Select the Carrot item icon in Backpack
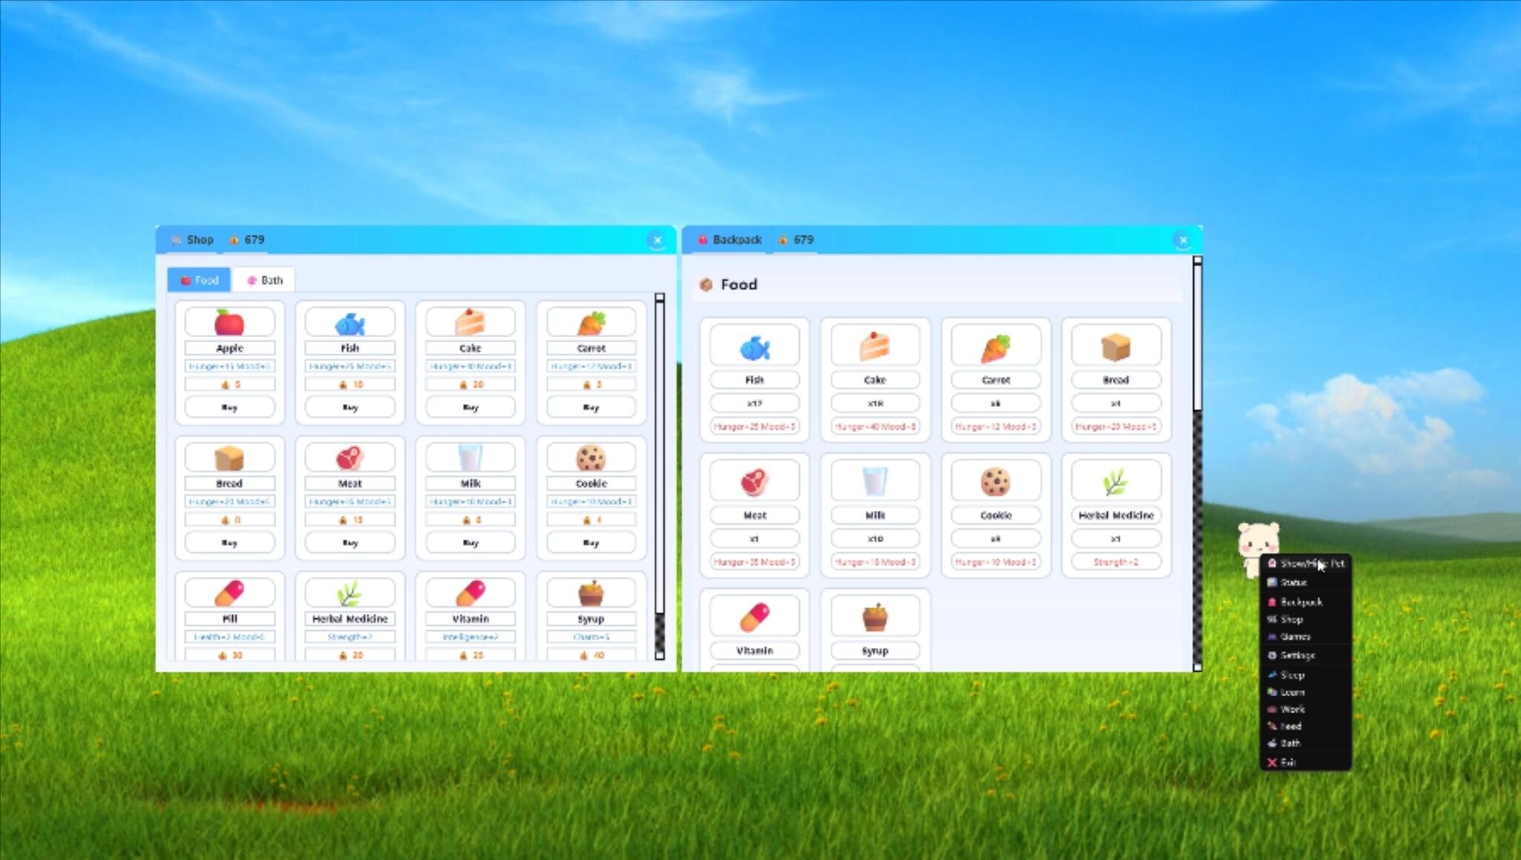This screenshot has width=1521, height=860. tap(996, 348)
